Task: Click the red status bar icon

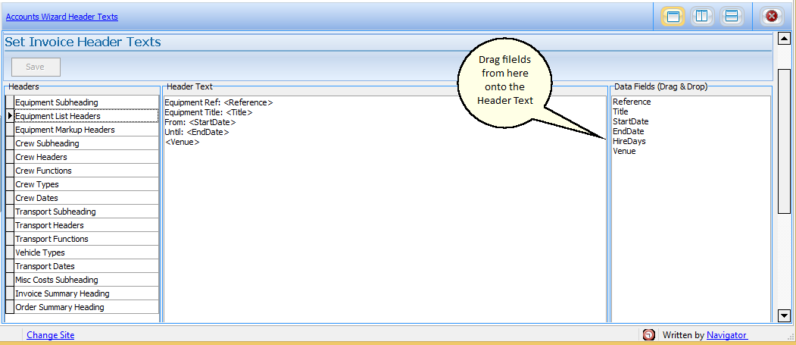Action: click(649, 335)
